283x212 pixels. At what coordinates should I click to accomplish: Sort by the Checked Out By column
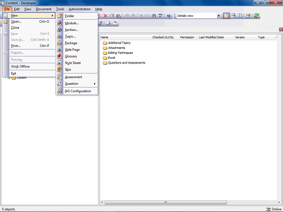[x=165, y=37]
